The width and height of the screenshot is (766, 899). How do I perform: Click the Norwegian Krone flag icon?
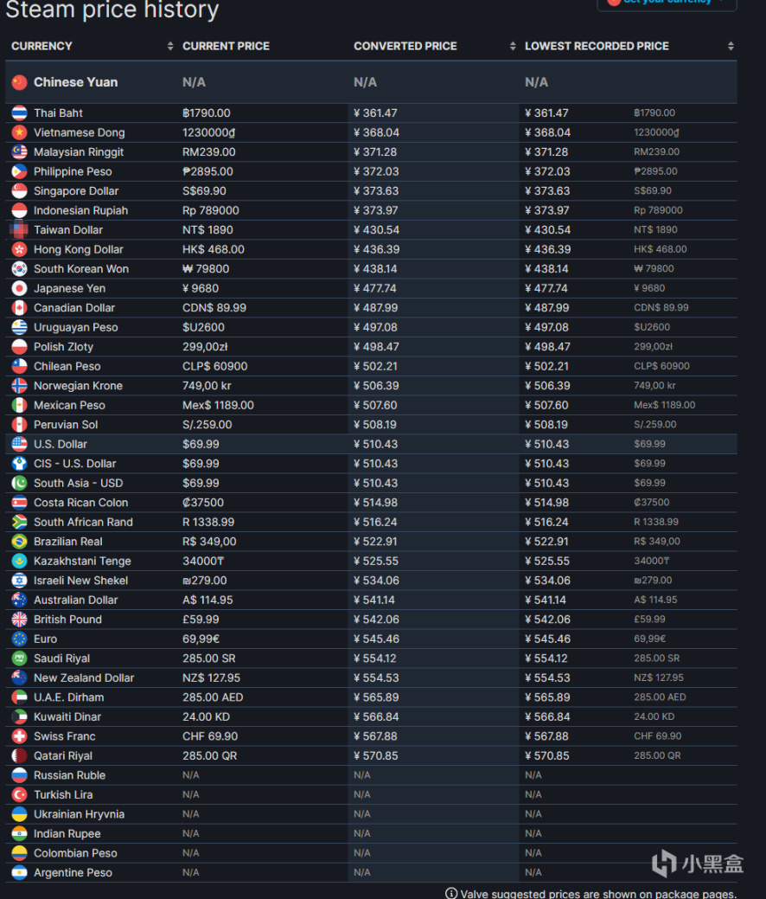point(20,386)
